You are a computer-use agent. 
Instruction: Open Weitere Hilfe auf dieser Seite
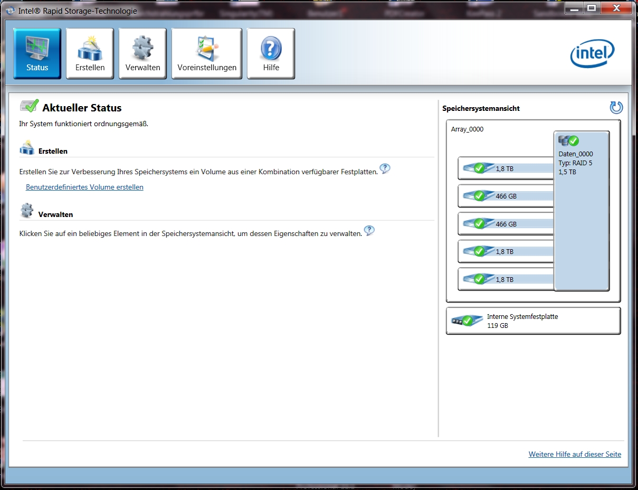575,454
